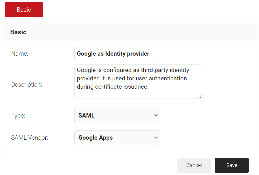Grab the Description textarea resize handle
Viewport: 259px width, 175px height.
pyautogui.click(x=200, y=97)
